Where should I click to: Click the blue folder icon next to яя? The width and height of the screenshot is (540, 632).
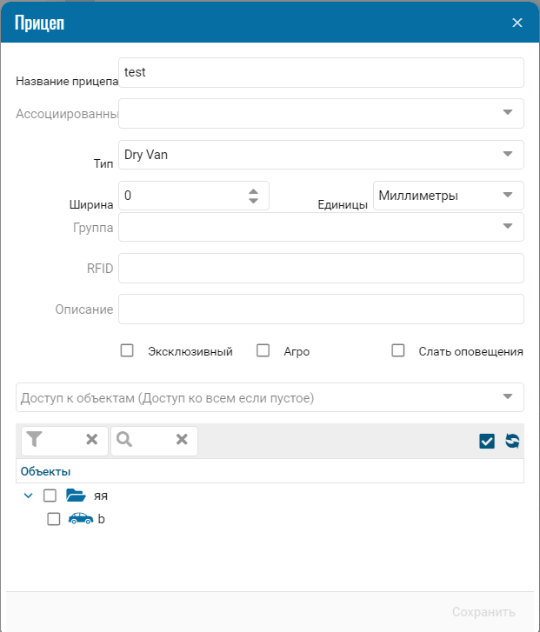tap(76, 495)
